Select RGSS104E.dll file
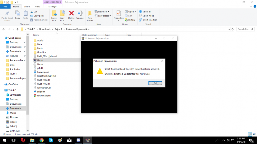Image resolution: width=257 pixels, height=144 pixels. pos(43,84)
